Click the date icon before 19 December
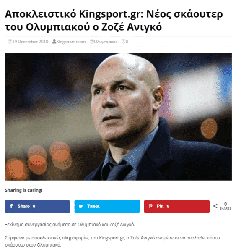236x252 pixels. pos(10,42)
